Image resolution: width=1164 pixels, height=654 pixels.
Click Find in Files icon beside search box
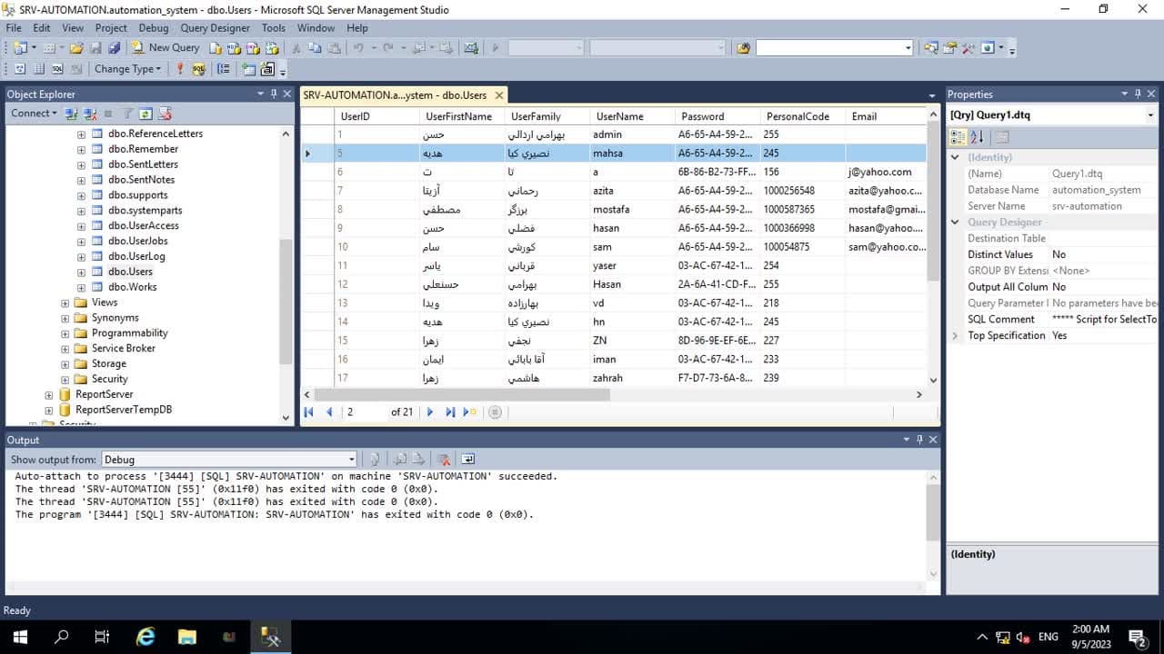click(743, 47)
